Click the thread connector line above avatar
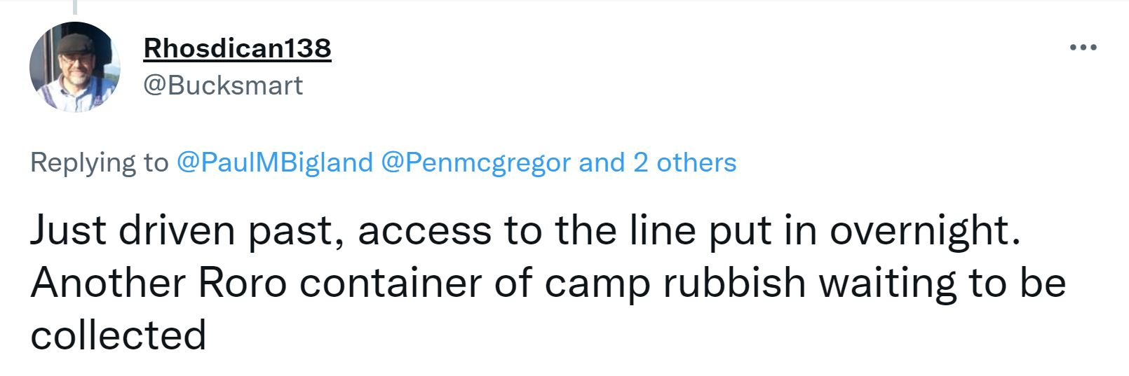This screenshot has height=376, width=1129. [x=74, y=7]
